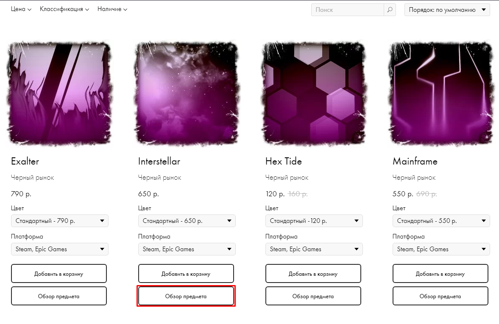The image size is (499, 324).
Task: Focus the Поиск search field
Action: click(348, 10)
